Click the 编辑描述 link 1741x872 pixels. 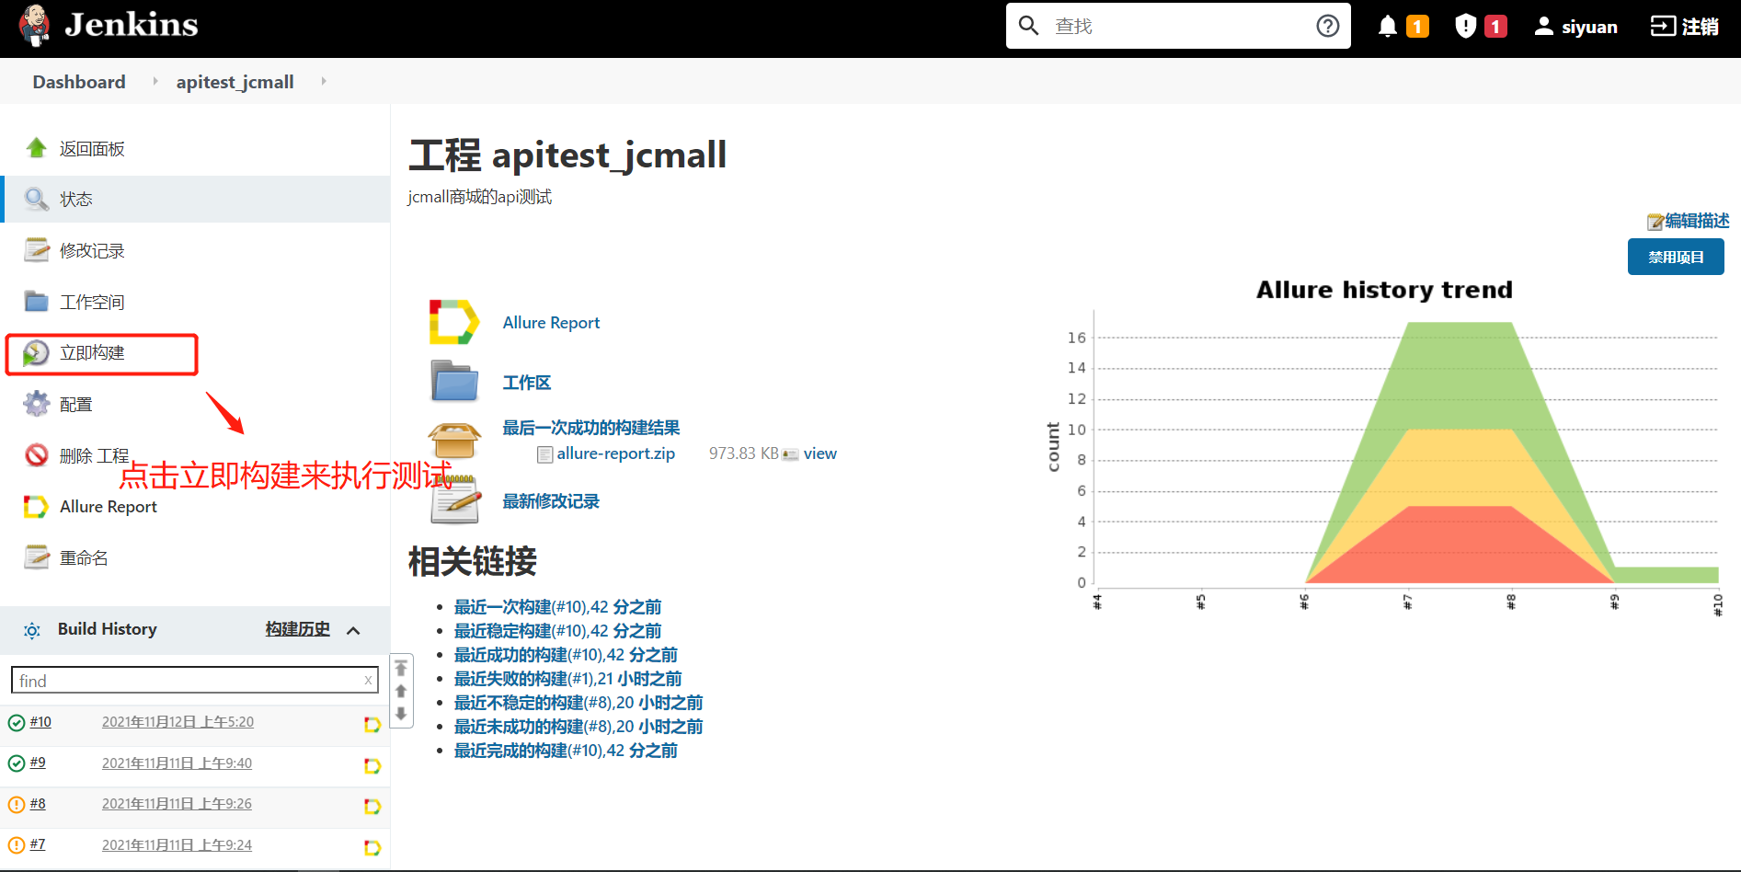click(x=1697, y=221)
